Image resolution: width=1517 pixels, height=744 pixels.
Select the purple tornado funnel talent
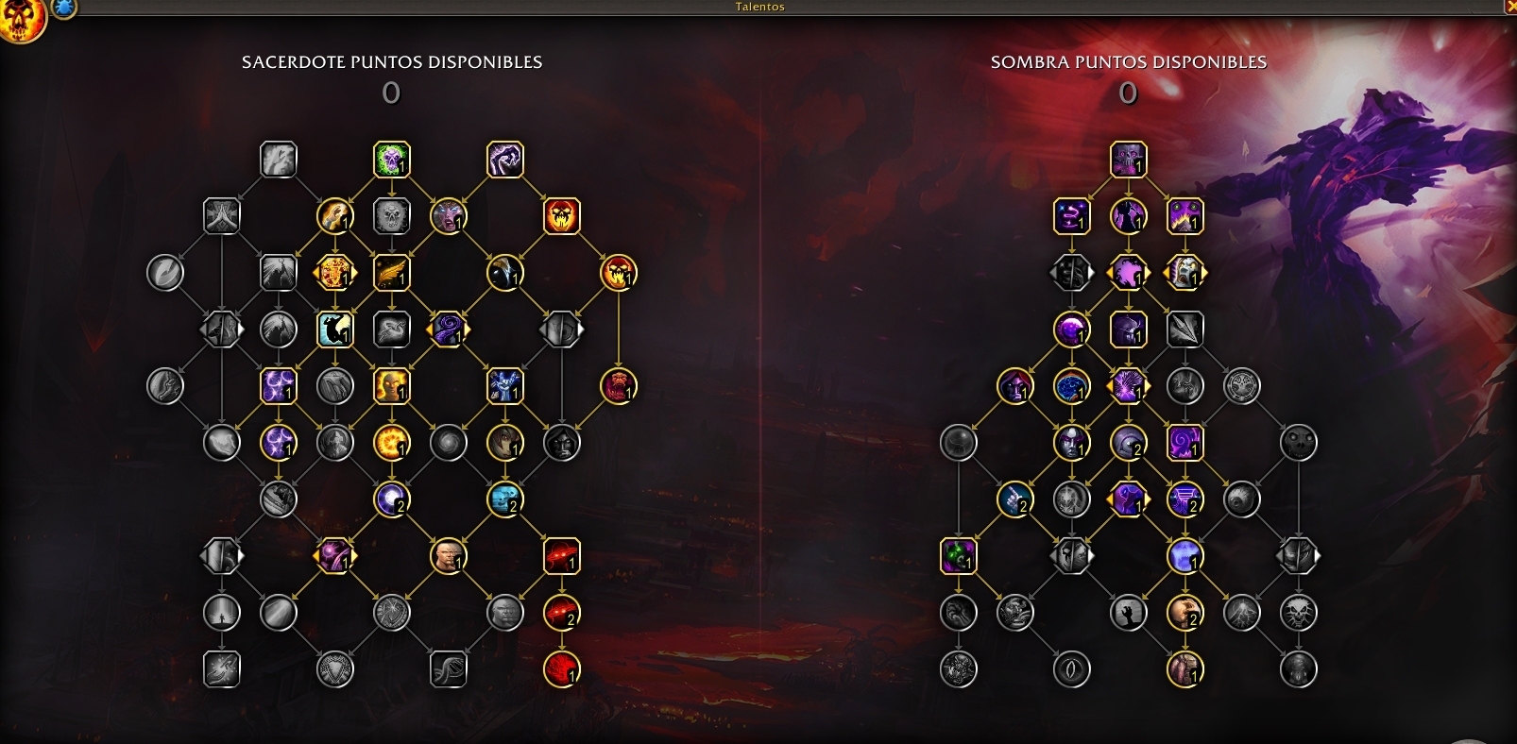tap(1185, 499)
